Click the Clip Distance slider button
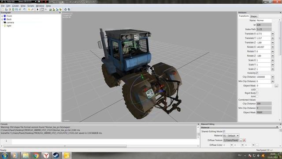 (x=273, y=77)
